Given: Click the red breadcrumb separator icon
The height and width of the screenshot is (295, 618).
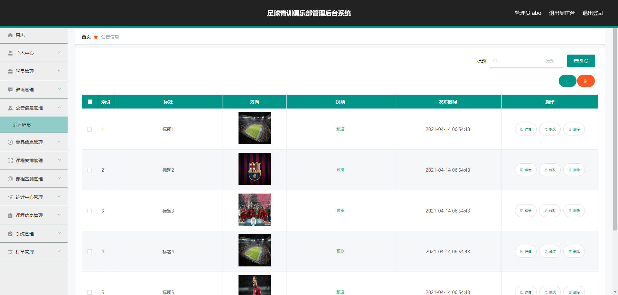Looking at the screenshot, I should 96,37.
